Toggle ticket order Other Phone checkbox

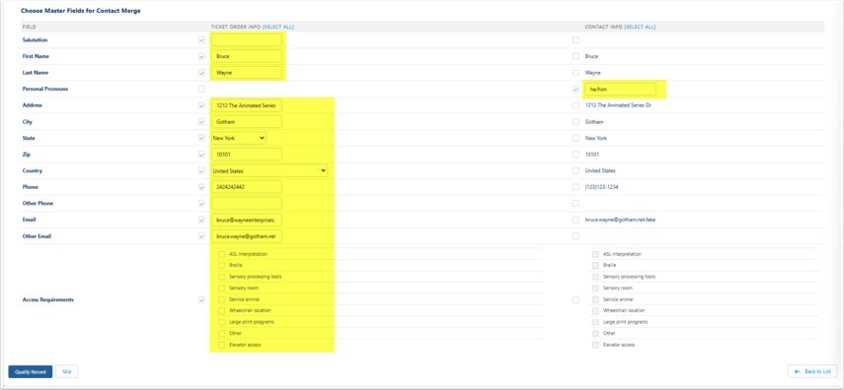tap(201, 204)
